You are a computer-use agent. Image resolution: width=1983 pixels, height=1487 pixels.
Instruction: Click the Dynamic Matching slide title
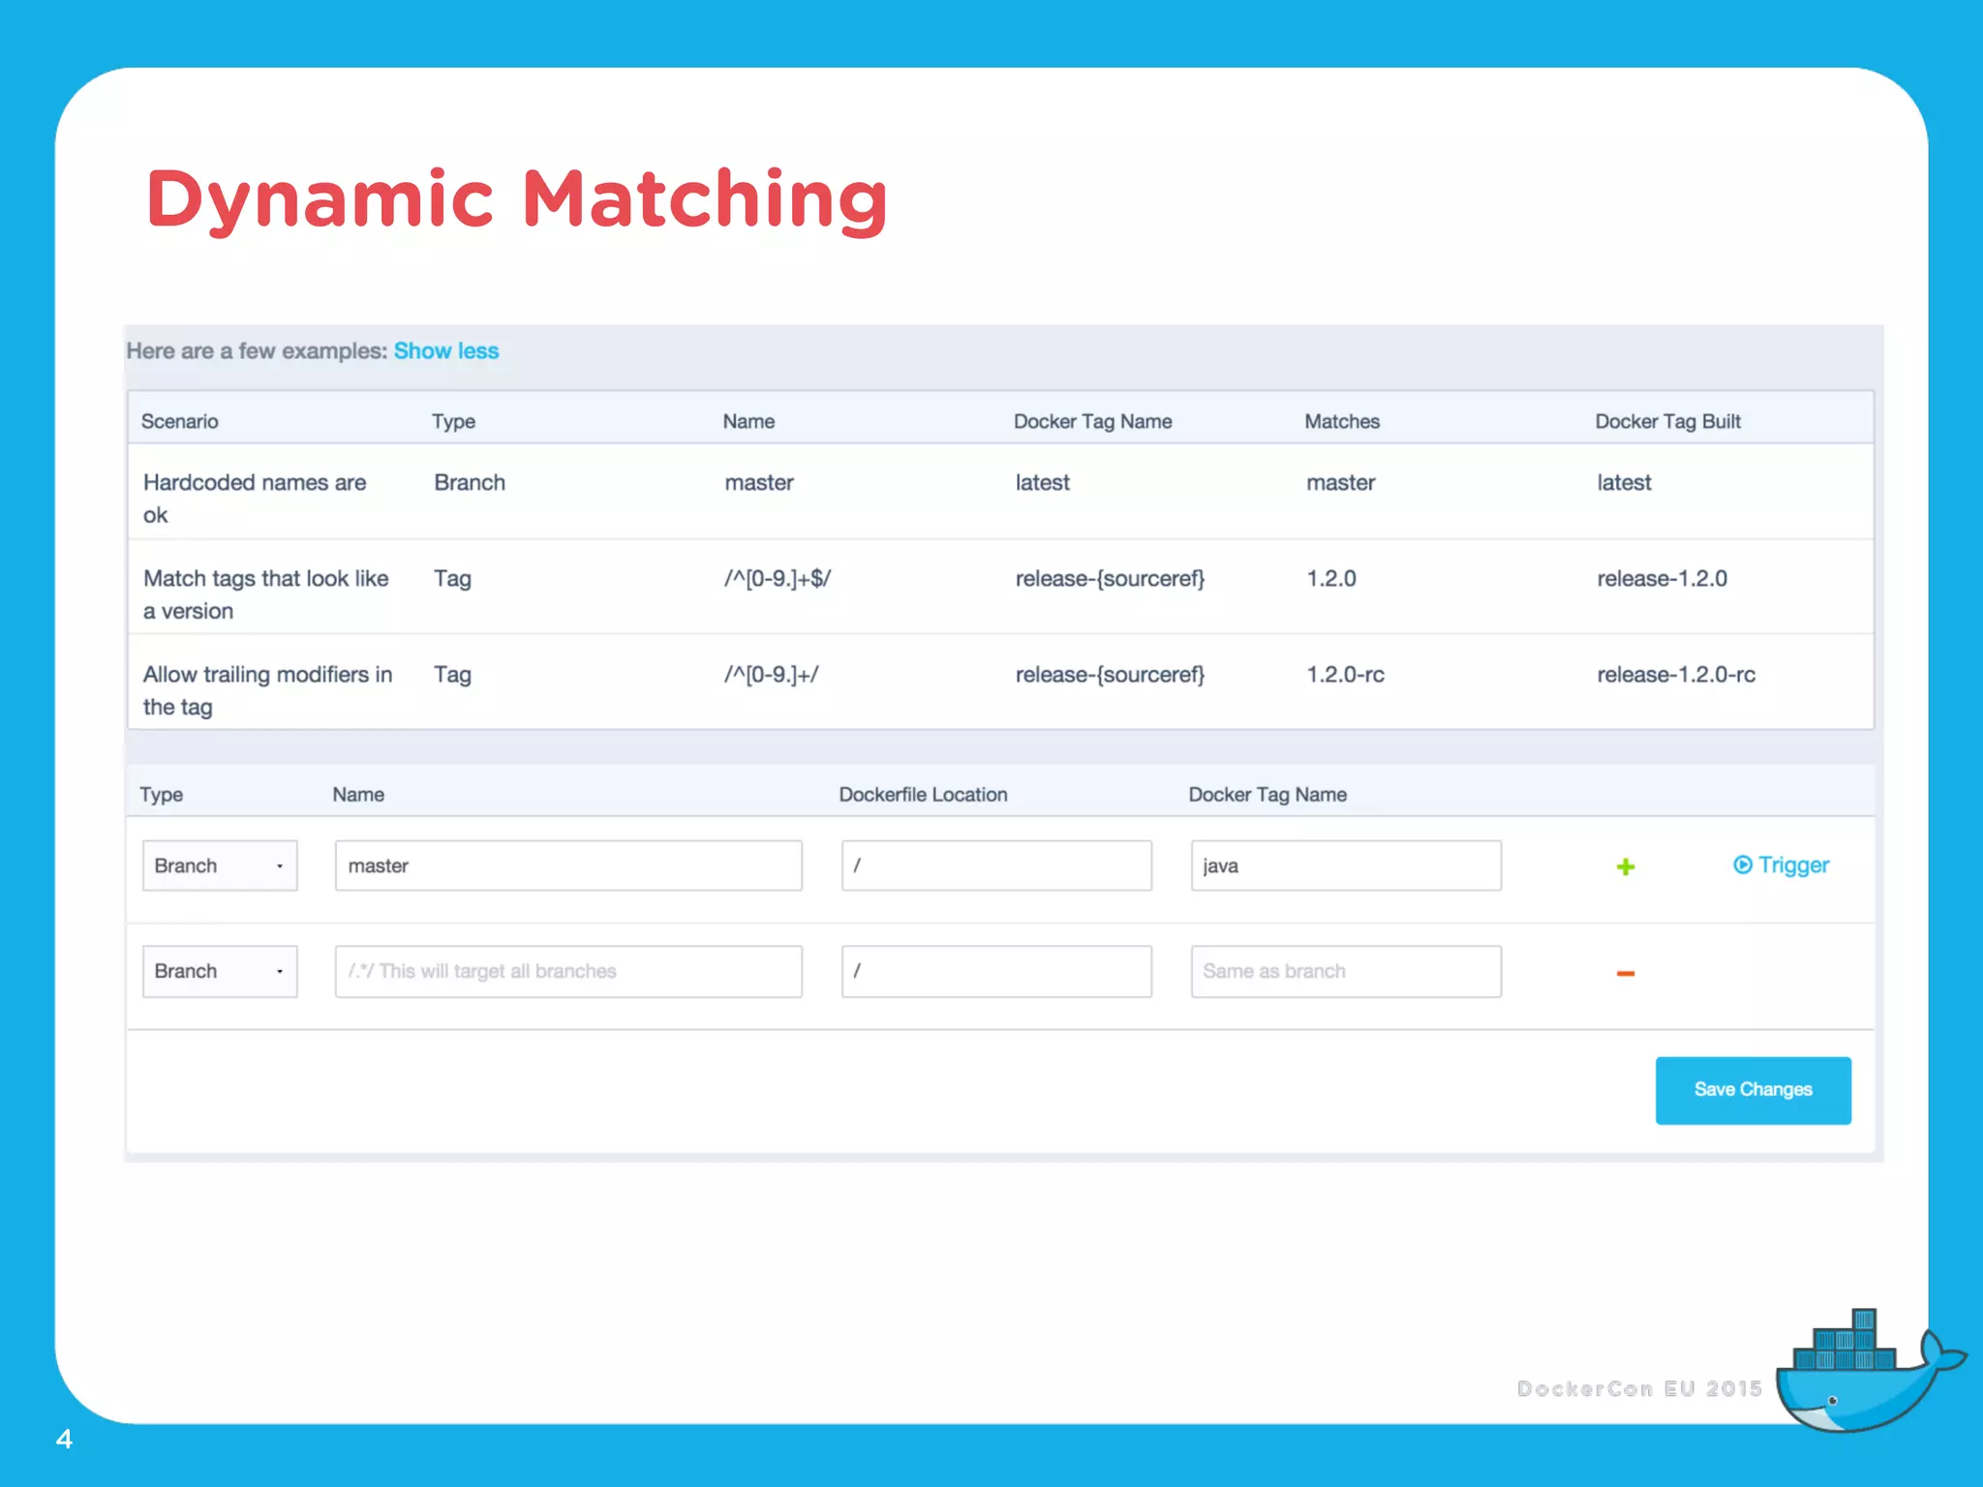point(516,199)
